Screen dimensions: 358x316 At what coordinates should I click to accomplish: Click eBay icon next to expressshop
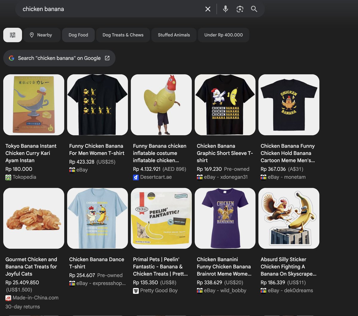(x=72, y=284)
